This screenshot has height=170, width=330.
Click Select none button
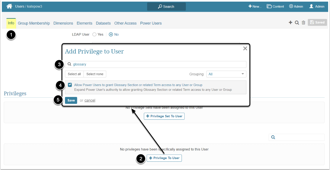95,74
